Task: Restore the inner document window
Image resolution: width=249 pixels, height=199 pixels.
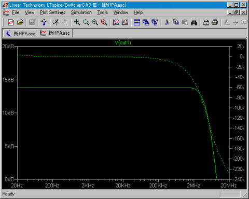Action: point(237,12)
